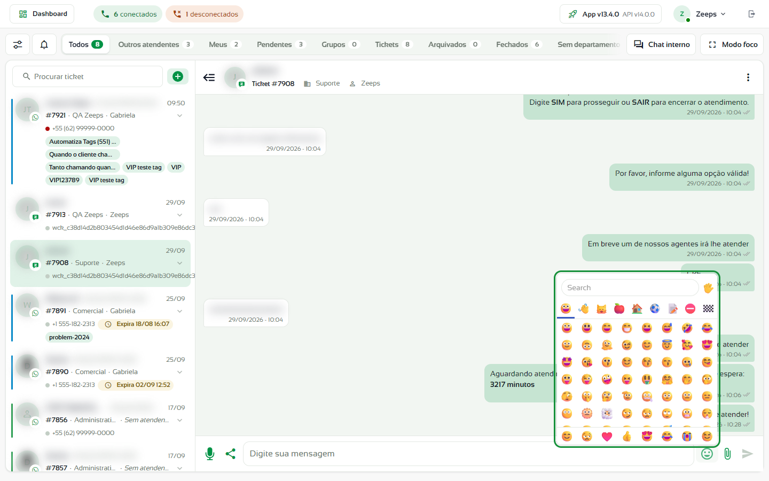Viewport: 769px width, 481px height.
Task: Select the no-entry symbols emoji category
Action: 690,308
